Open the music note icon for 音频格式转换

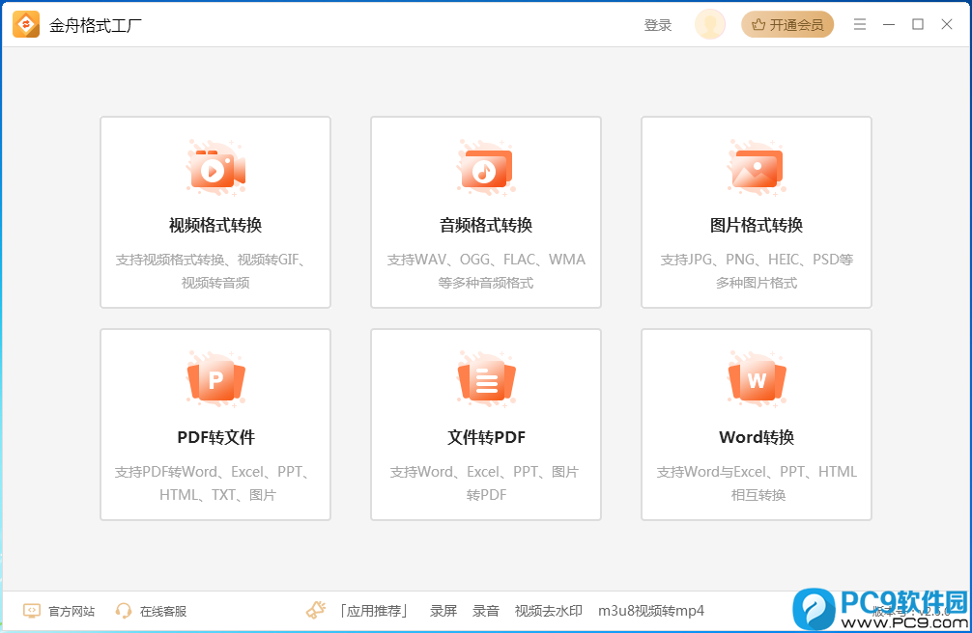tap(486, 169)
